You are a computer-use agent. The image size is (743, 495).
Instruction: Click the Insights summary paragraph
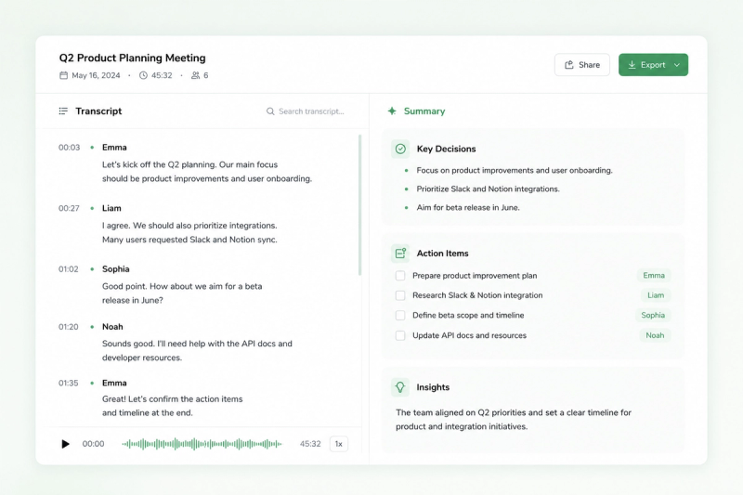pyautogui.click(x=514, y=420)
